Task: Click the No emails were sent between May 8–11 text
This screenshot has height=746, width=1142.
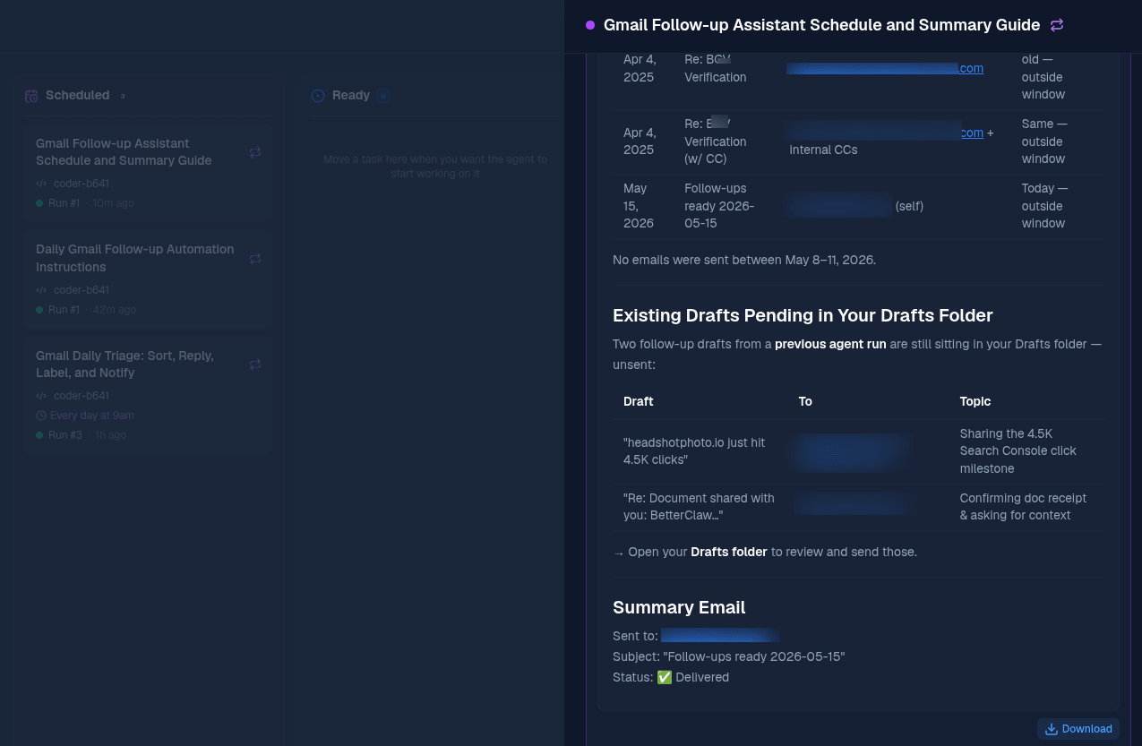Action: 744,260
